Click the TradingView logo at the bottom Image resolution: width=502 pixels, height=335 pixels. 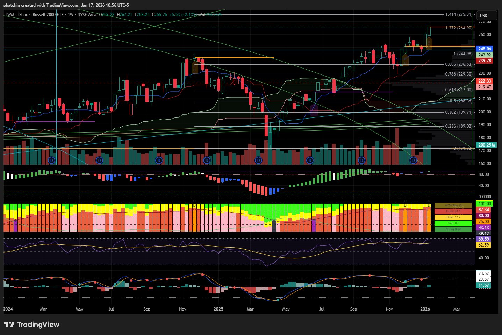tap(32, 325)
